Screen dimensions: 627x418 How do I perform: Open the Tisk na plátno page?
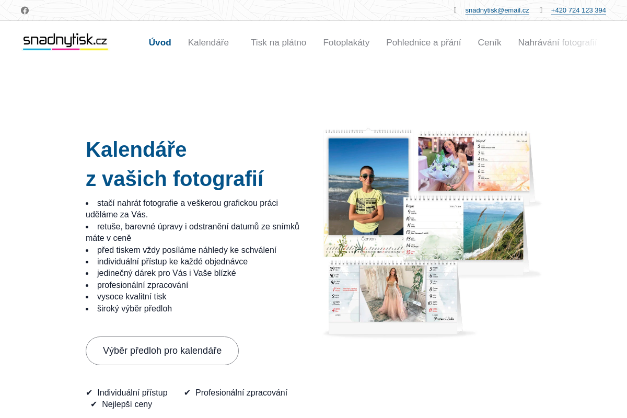[x=278, y=43]
